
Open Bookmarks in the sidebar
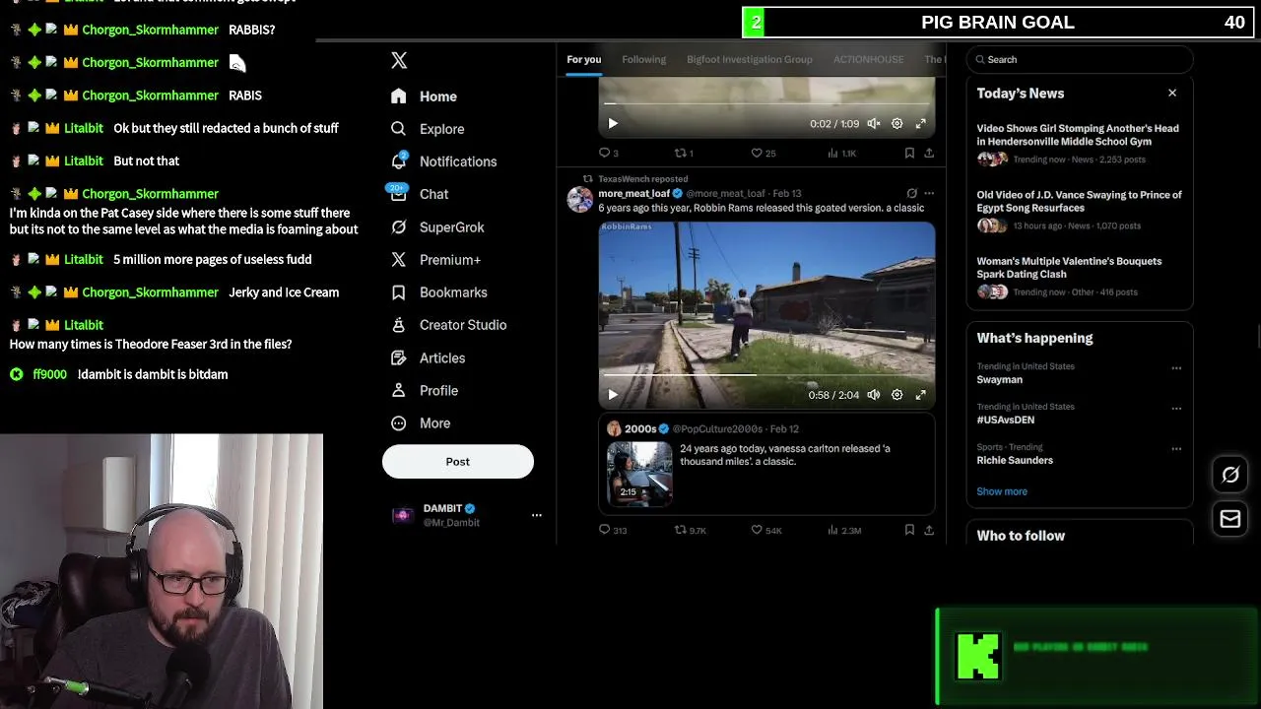click(438, 292)
